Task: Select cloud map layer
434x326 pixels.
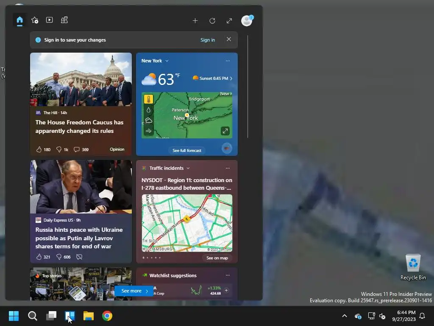Action: coord(149,120)
